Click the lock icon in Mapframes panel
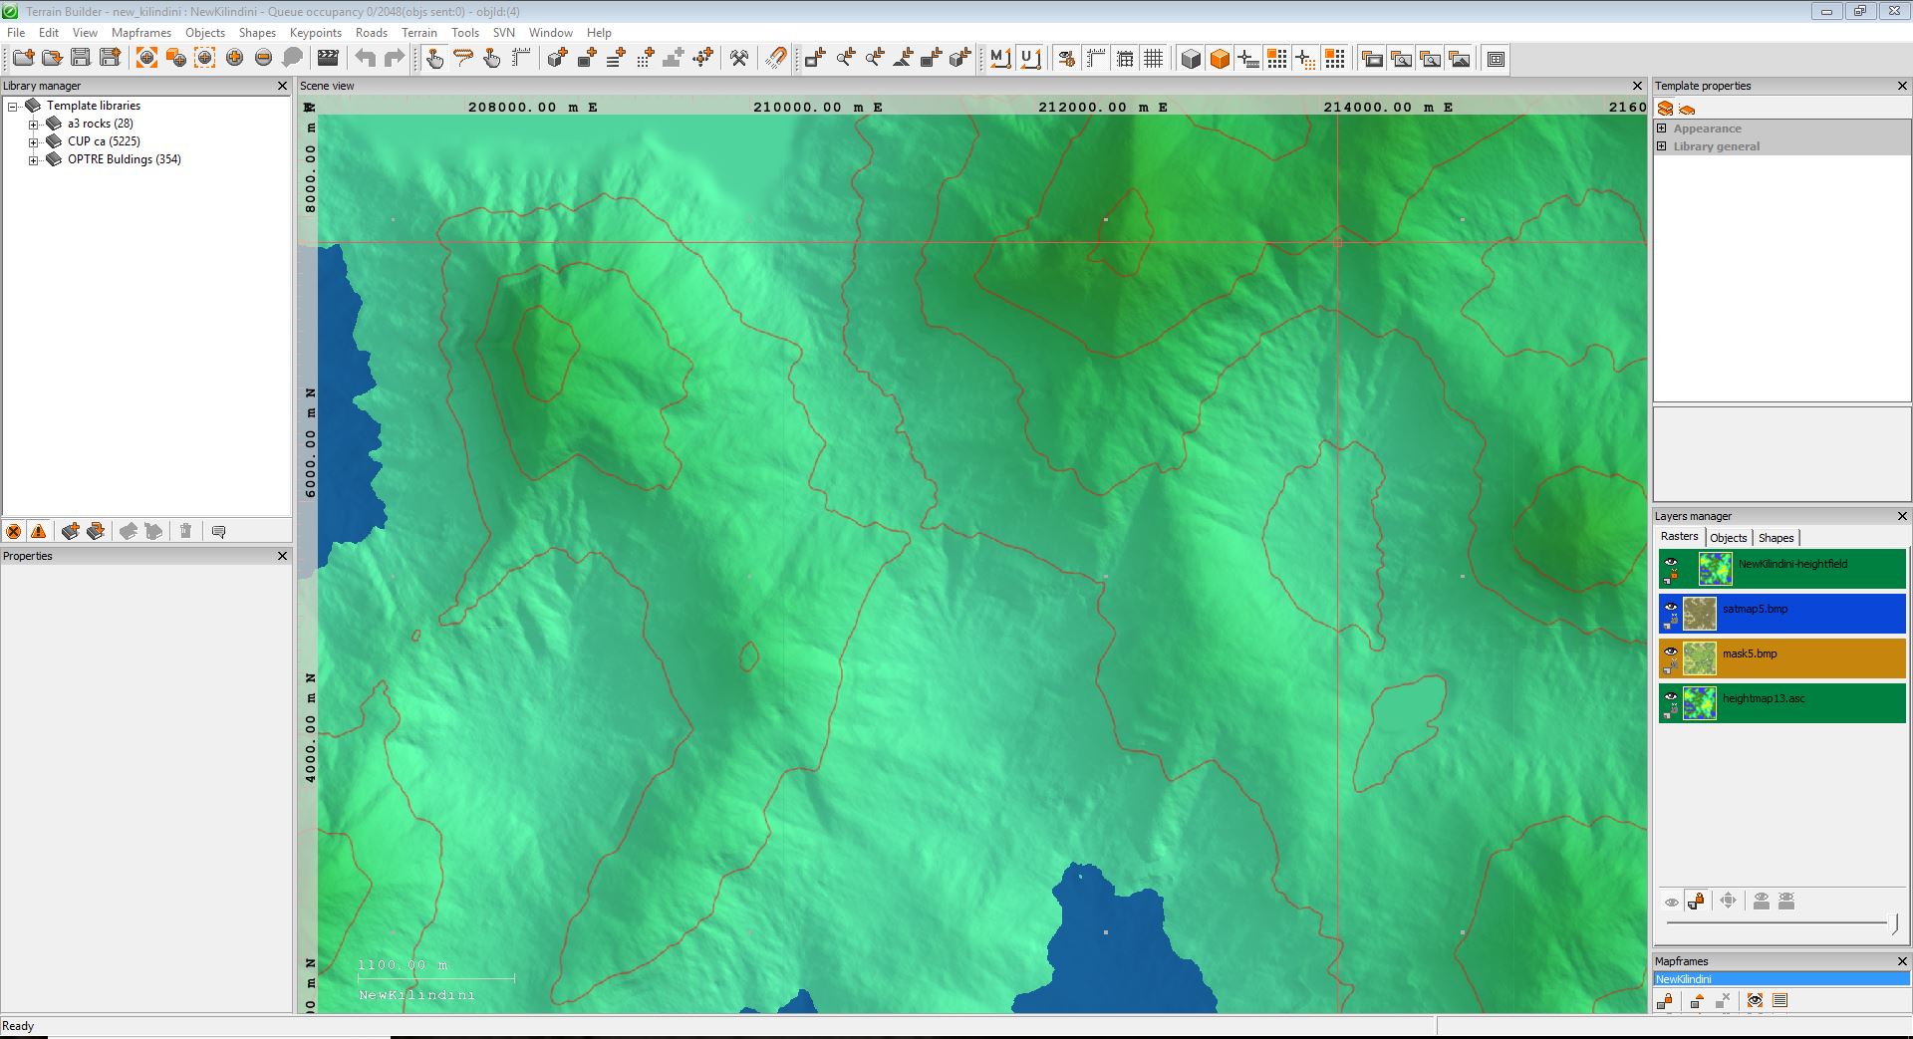The height and width of the screenshot is (1039, 1913). [1665, 1000]
